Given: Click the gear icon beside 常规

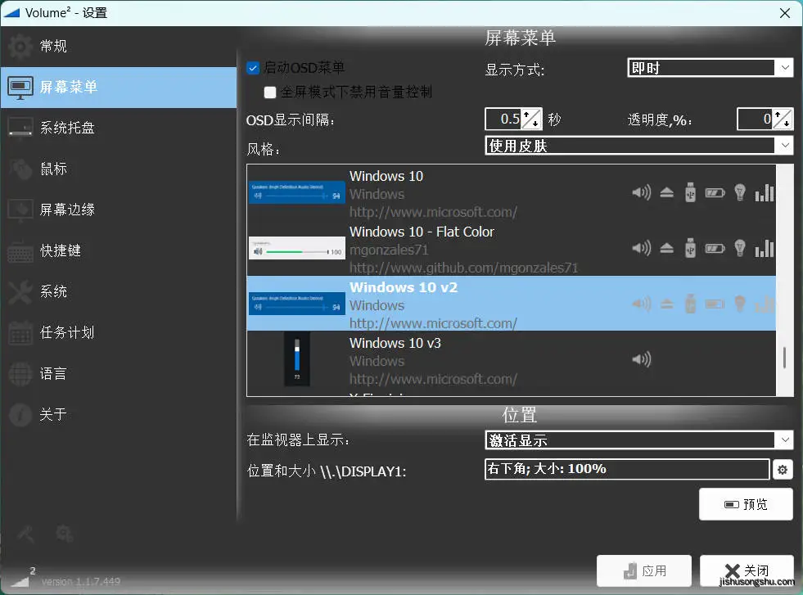Looking at the screenshot, I should (20, 46).
